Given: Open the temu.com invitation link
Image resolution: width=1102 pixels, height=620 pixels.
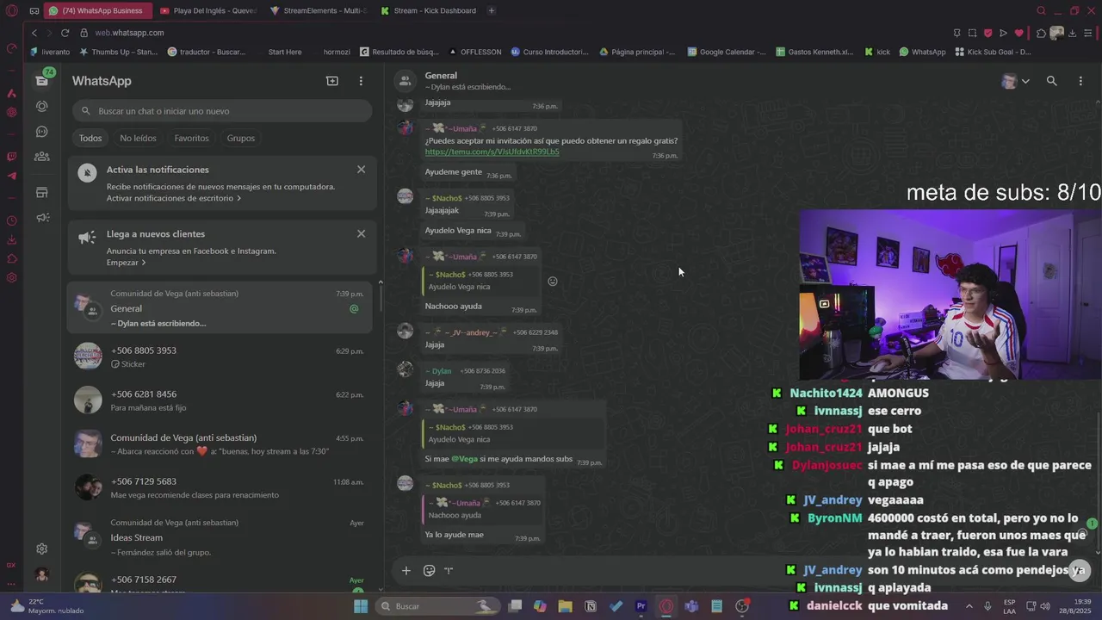Looking at the screenshot, I should coord(492,152).
